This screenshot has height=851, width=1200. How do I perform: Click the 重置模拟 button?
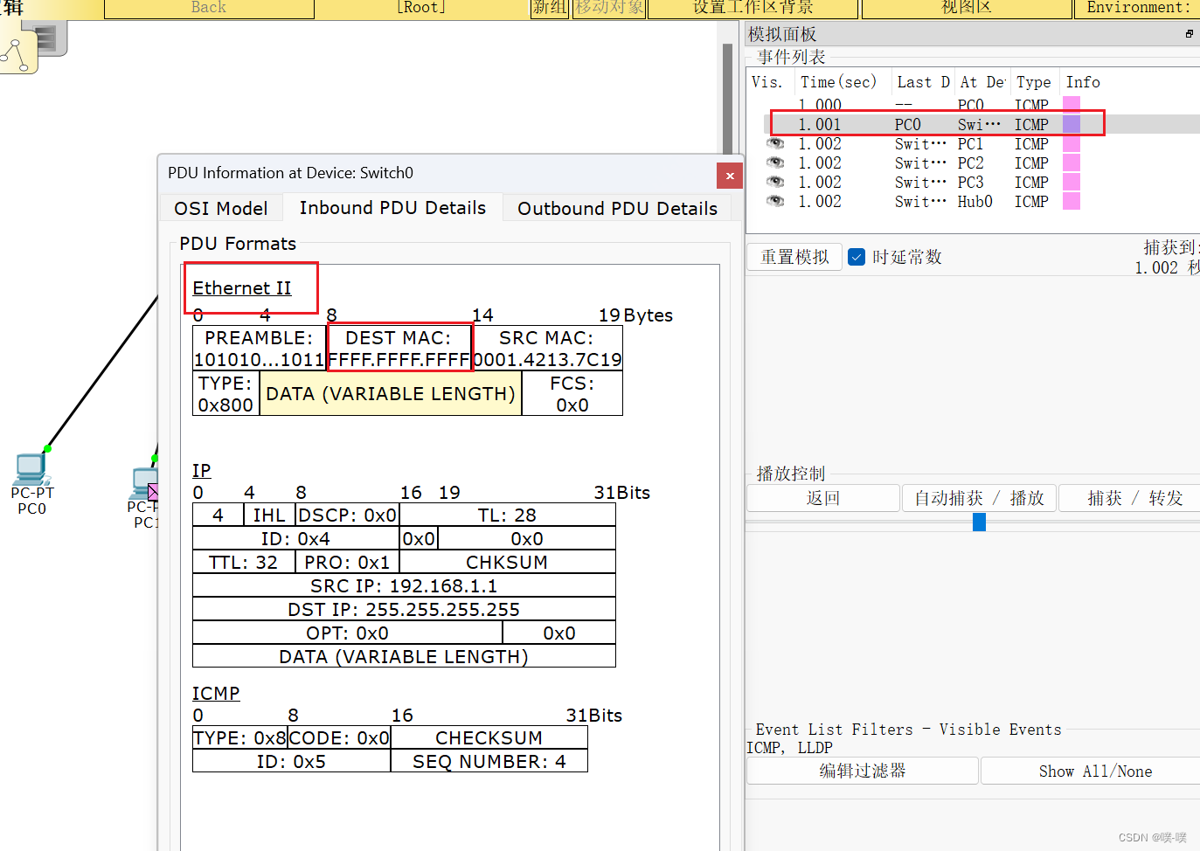click(x=794, y=257)
